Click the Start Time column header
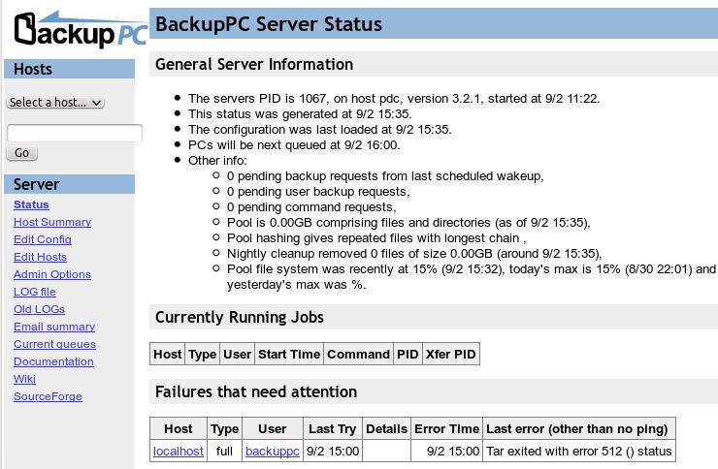This screenshot has width=718, height=469. pyautogui.click(x=289, y=355)
